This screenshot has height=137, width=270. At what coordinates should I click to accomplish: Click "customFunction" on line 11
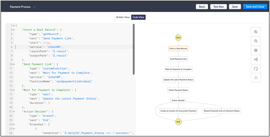coord(55,68)
